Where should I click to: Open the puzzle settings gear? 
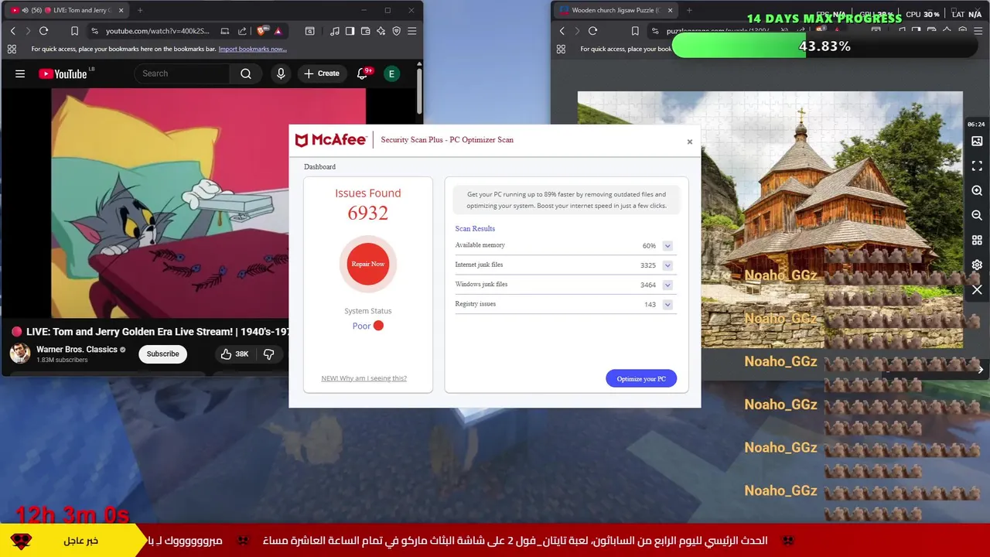(x=977, y=265)
